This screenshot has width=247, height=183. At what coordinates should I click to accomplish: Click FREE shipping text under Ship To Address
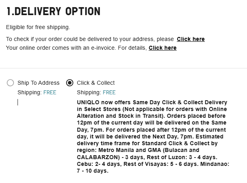pyautogui.click(x=49, y=93)
